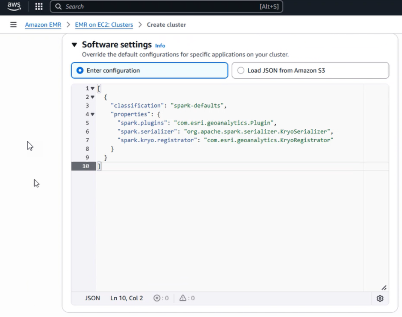Image resolution: width=402 pixels, height=317 pixels.
Task: Open the side navigation hamburger menu
Action: coord(13,24)
